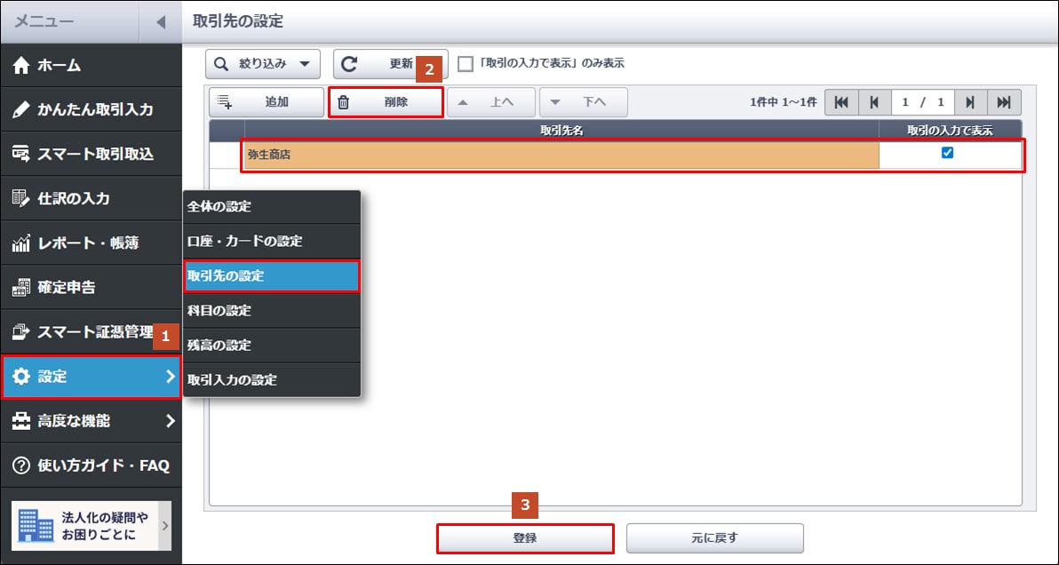Open レポート・帳簿 from sidebar
1059x565 pixels.
click(x=91, y=243)
